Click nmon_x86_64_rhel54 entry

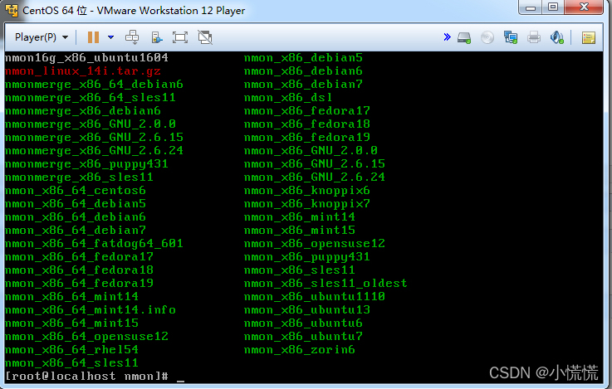pos(71,350)
